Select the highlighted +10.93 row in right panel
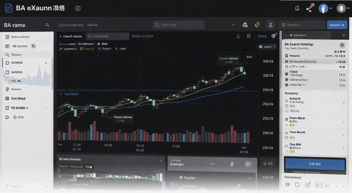This screenshot has width=352, height=193. click(x=315, y=61)
